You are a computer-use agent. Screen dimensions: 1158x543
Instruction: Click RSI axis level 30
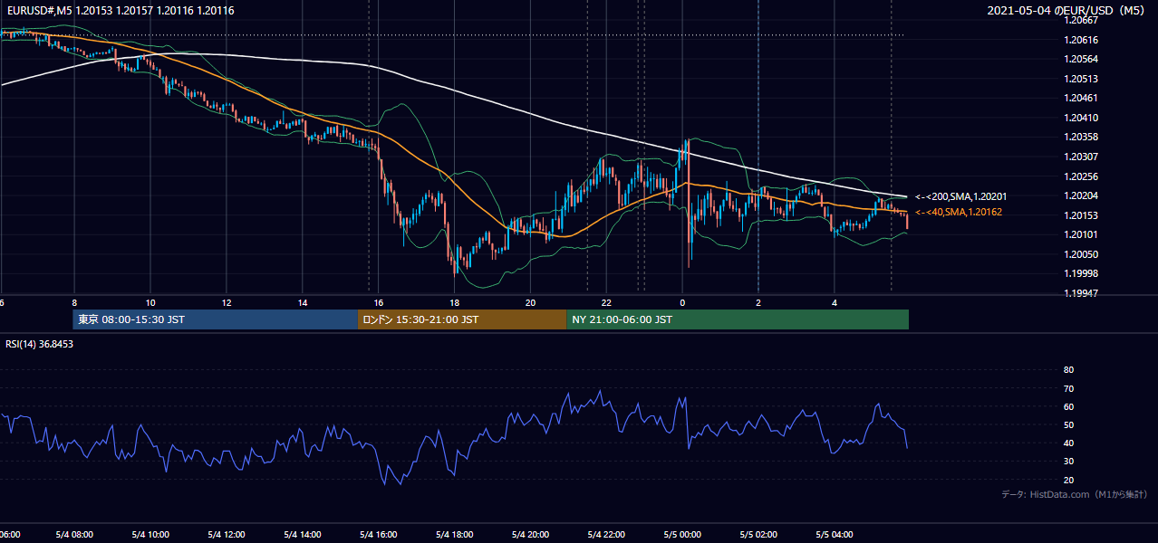coord(1068,462)
